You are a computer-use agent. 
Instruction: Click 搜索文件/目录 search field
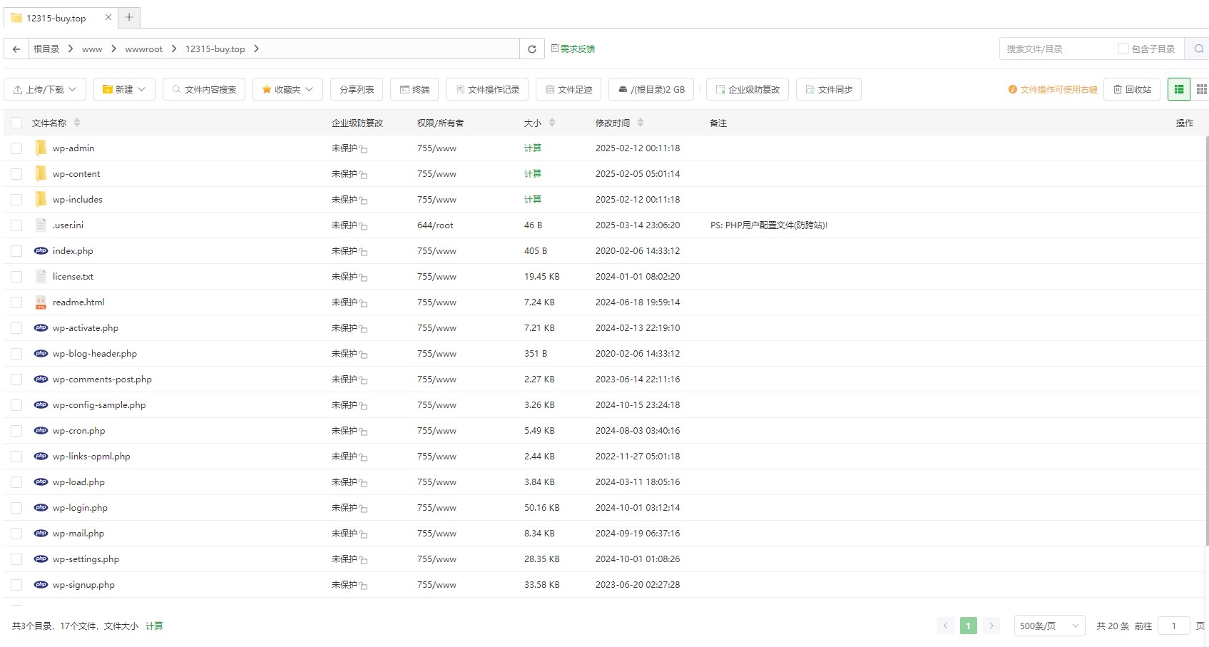(x=1056, y=49)
